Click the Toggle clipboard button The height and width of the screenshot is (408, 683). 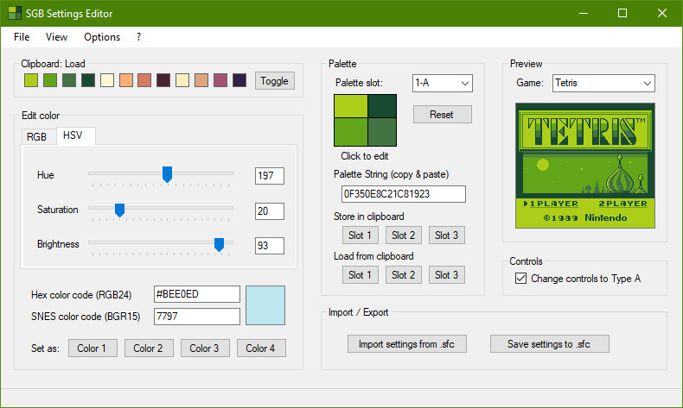coord(274,81)
